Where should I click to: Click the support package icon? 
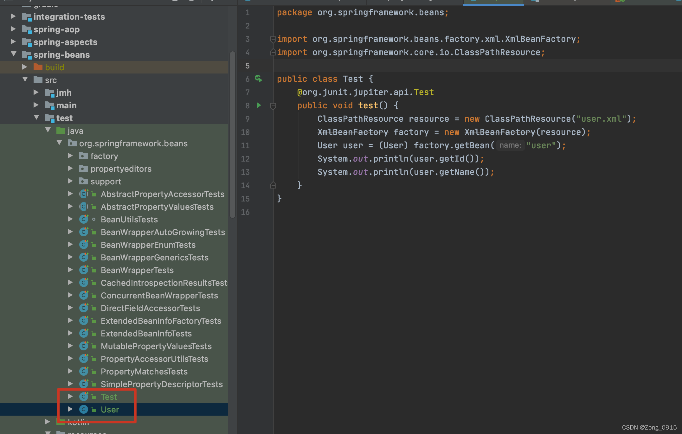[84, 181]
